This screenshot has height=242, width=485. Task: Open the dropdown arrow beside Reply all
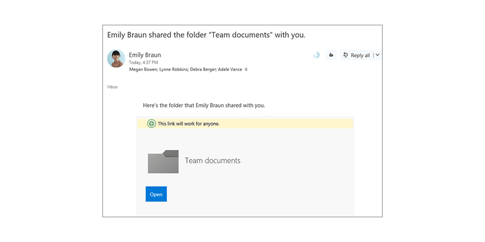tap(377, 55)
